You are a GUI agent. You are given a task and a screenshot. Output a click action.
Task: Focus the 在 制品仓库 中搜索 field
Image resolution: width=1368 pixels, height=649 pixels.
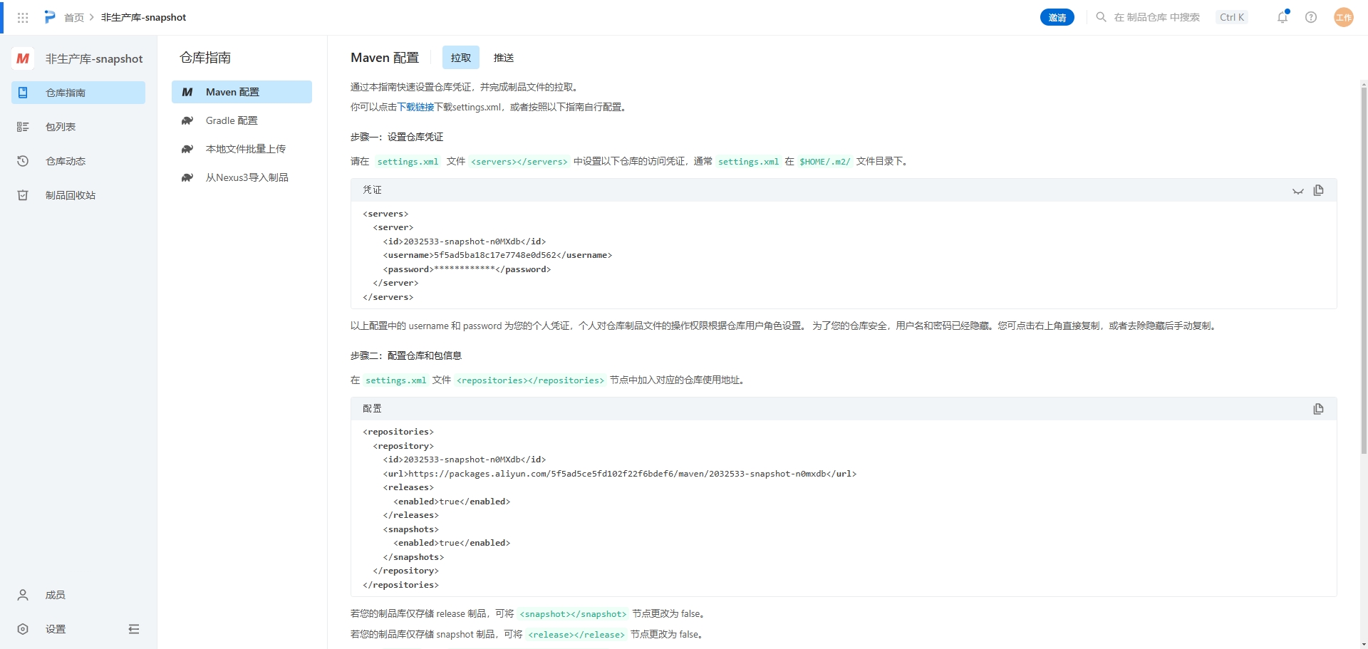[1157, 17]
